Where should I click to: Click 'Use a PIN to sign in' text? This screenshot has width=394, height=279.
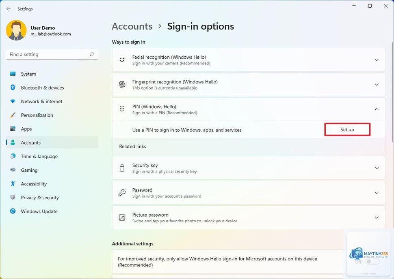(187, 130)
